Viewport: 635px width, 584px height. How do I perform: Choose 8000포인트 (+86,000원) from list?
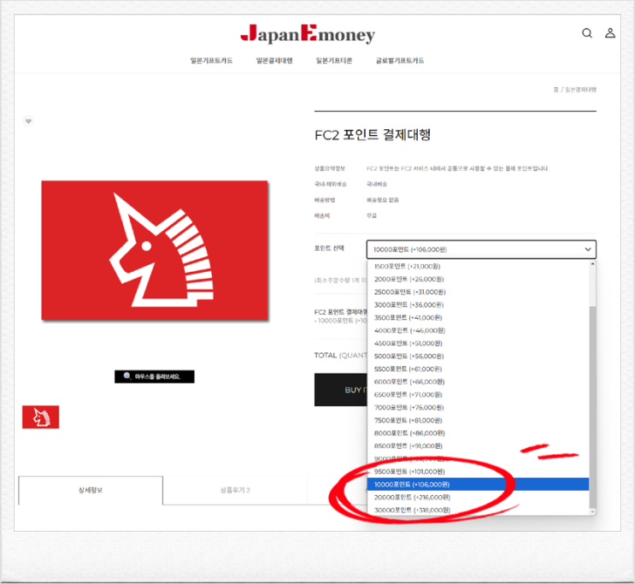pos(478,434)
